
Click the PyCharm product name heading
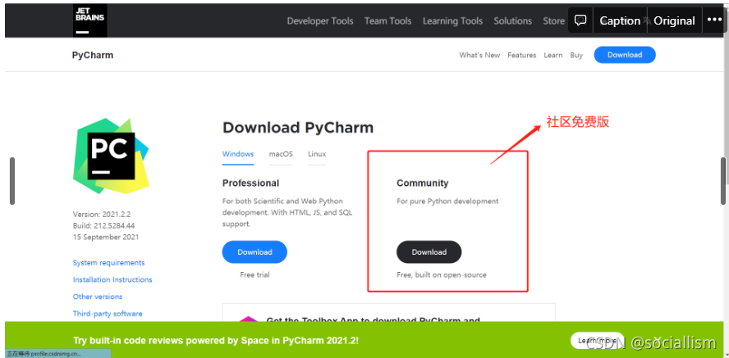click(93, 55)
